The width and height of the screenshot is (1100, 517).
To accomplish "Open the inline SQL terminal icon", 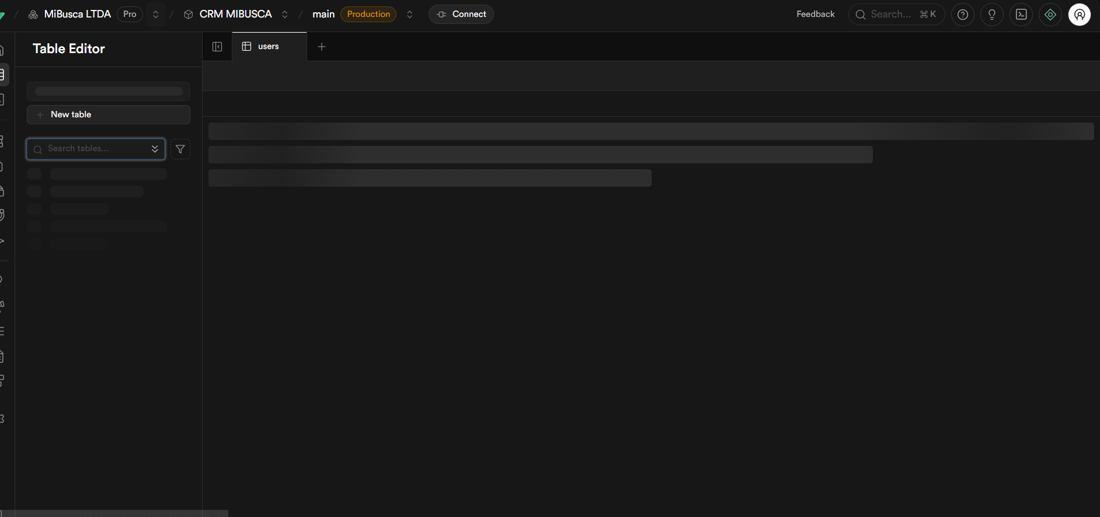I will tap(1021, 15).
